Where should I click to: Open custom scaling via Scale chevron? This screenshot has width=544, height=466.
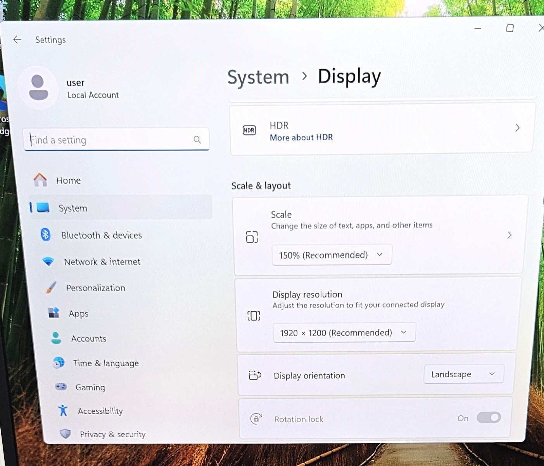click(509, 235)
